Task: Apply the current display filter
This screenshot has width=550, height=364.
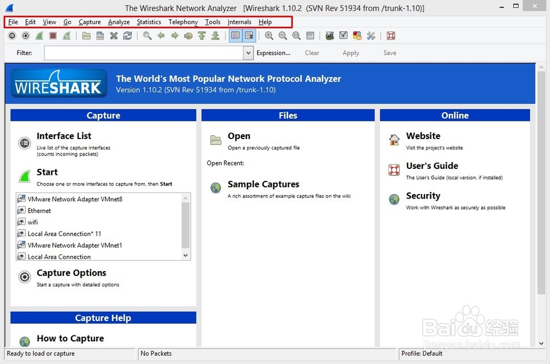Action: [x=350, y=53]
